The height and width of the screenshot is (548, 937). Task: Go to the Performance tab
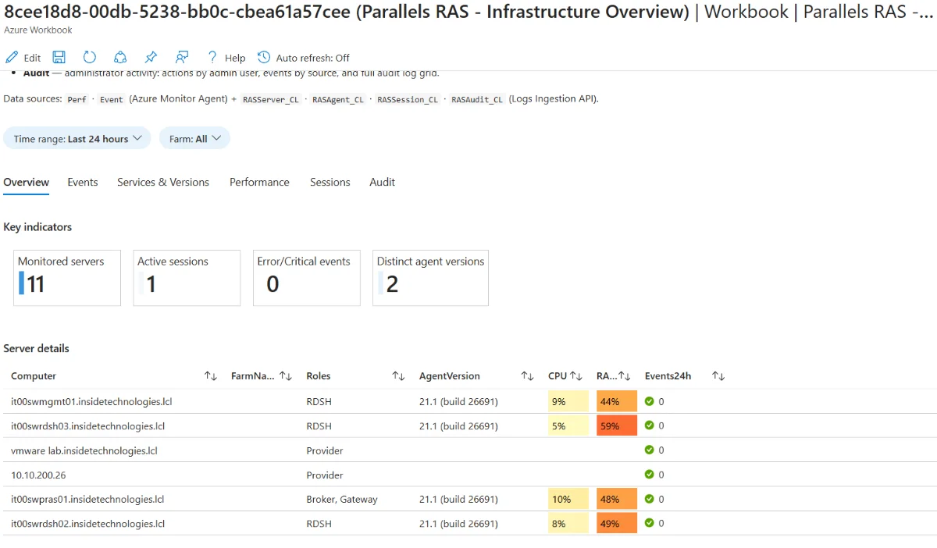pos(259,182)
